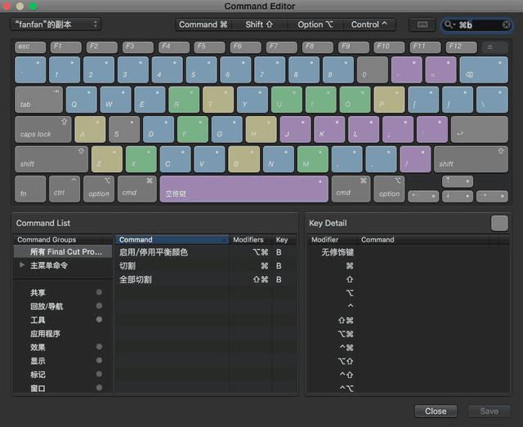523x427 pixels.
Task: Select the eject key on the virtual keyboard
Action: tap(494, 47)
